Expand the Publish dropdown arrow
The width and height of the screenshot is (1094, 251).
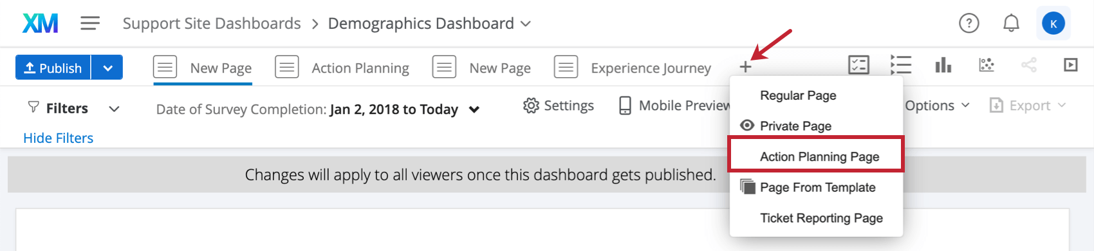pyautogui.click(x=107, y=68)
